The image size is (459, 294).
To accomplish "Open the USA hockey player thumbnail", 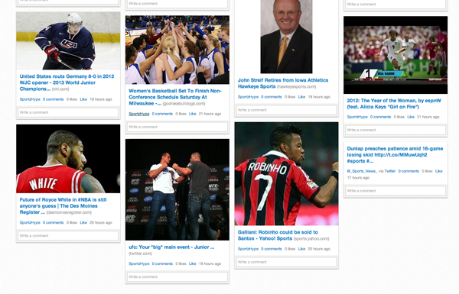I will pos(68,40).
